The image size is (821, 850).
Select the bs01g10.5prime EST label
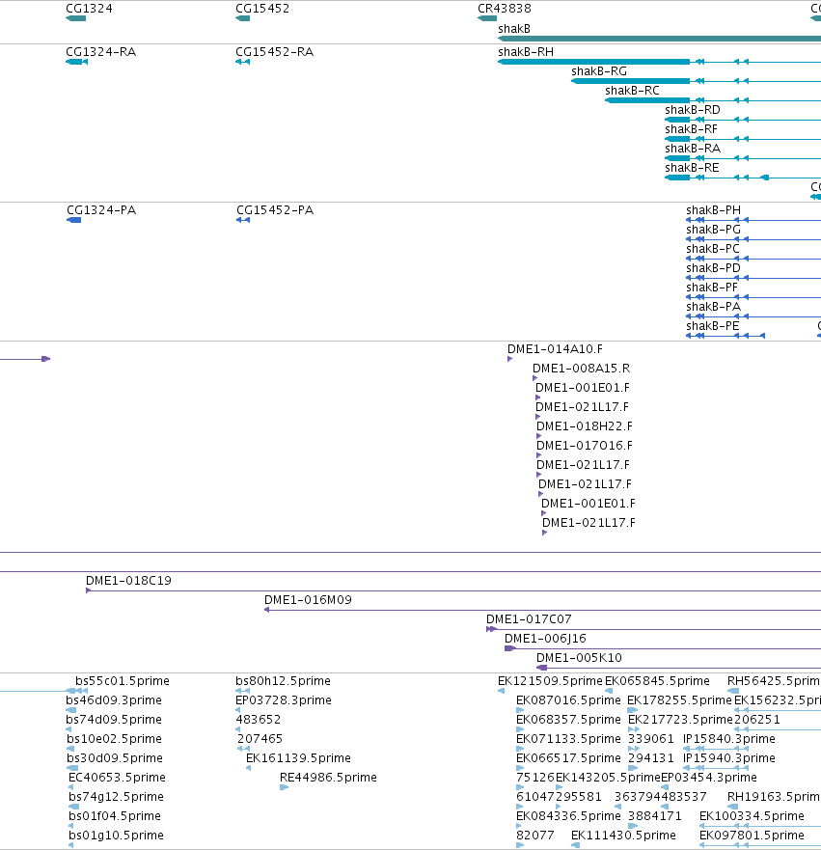tap(116, 836)
